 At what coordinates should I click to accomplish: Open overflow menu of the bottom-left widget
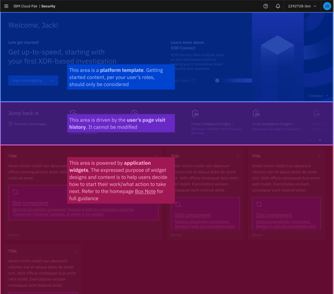[x=75, y=251]
